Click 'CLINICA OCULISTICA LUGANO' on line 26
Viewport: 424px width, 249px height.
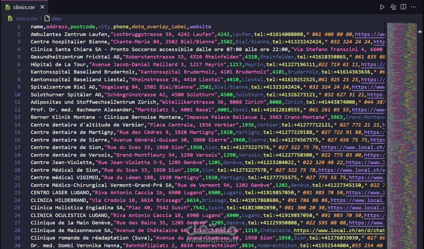tap(69, 215)
